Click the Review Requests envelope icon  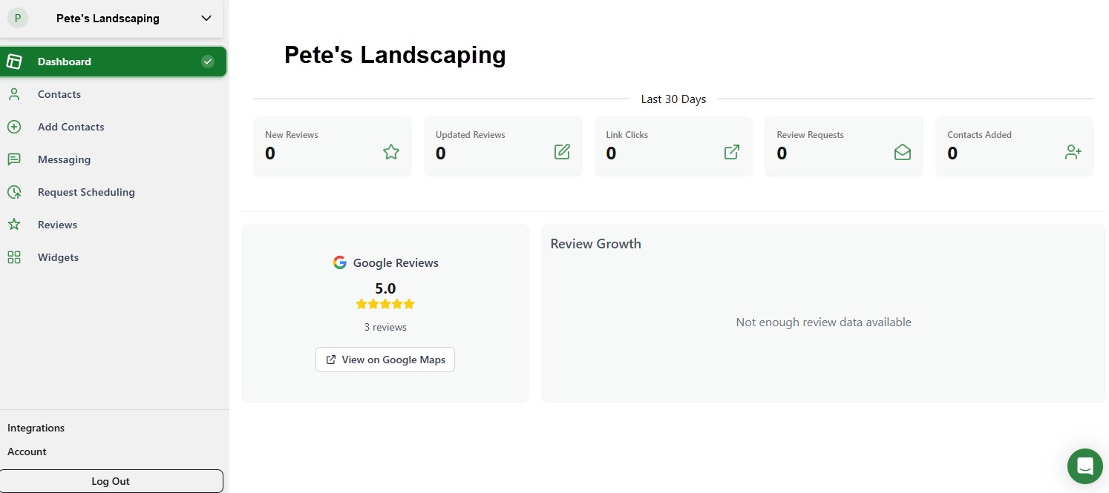coord(903,152)
